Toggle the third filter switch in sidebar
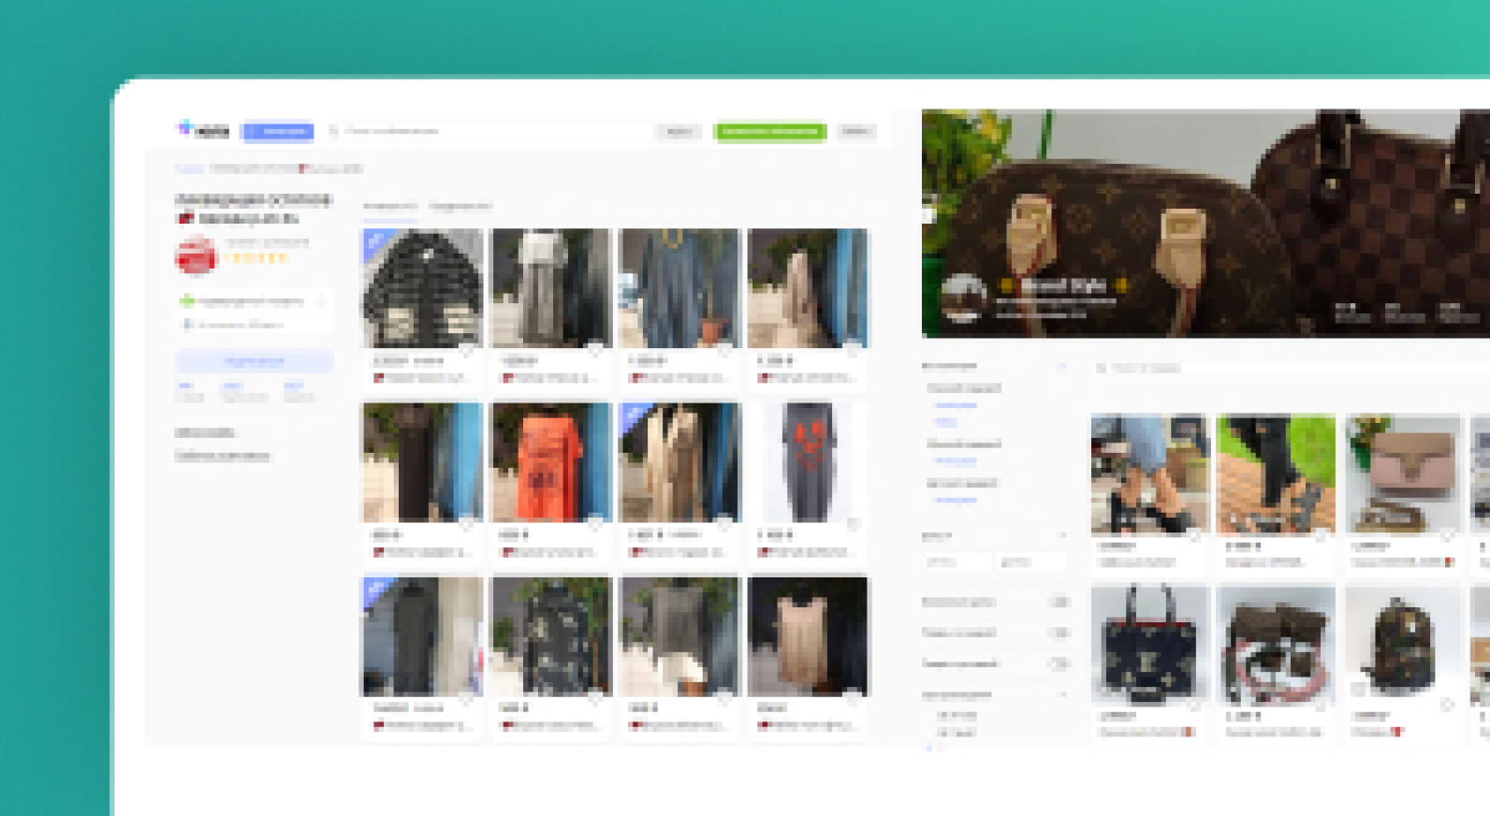Viewport: 1490px width, 816px height. [x=1059, y=663]
